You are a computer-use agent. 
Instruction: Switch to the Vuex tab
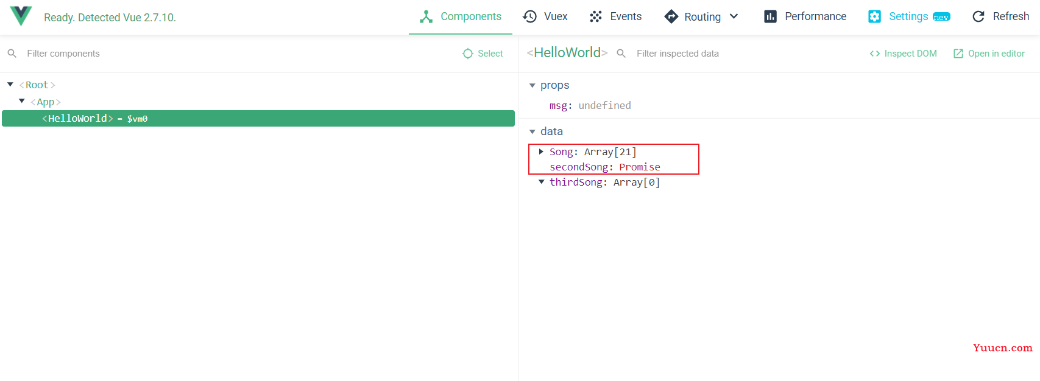pyautogui.click(x=545, y=17)
